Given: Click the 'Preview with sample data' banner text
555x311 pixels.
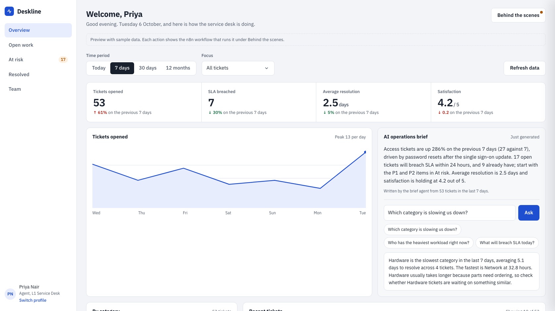Looking at the screenshot, I should point(187,40).
